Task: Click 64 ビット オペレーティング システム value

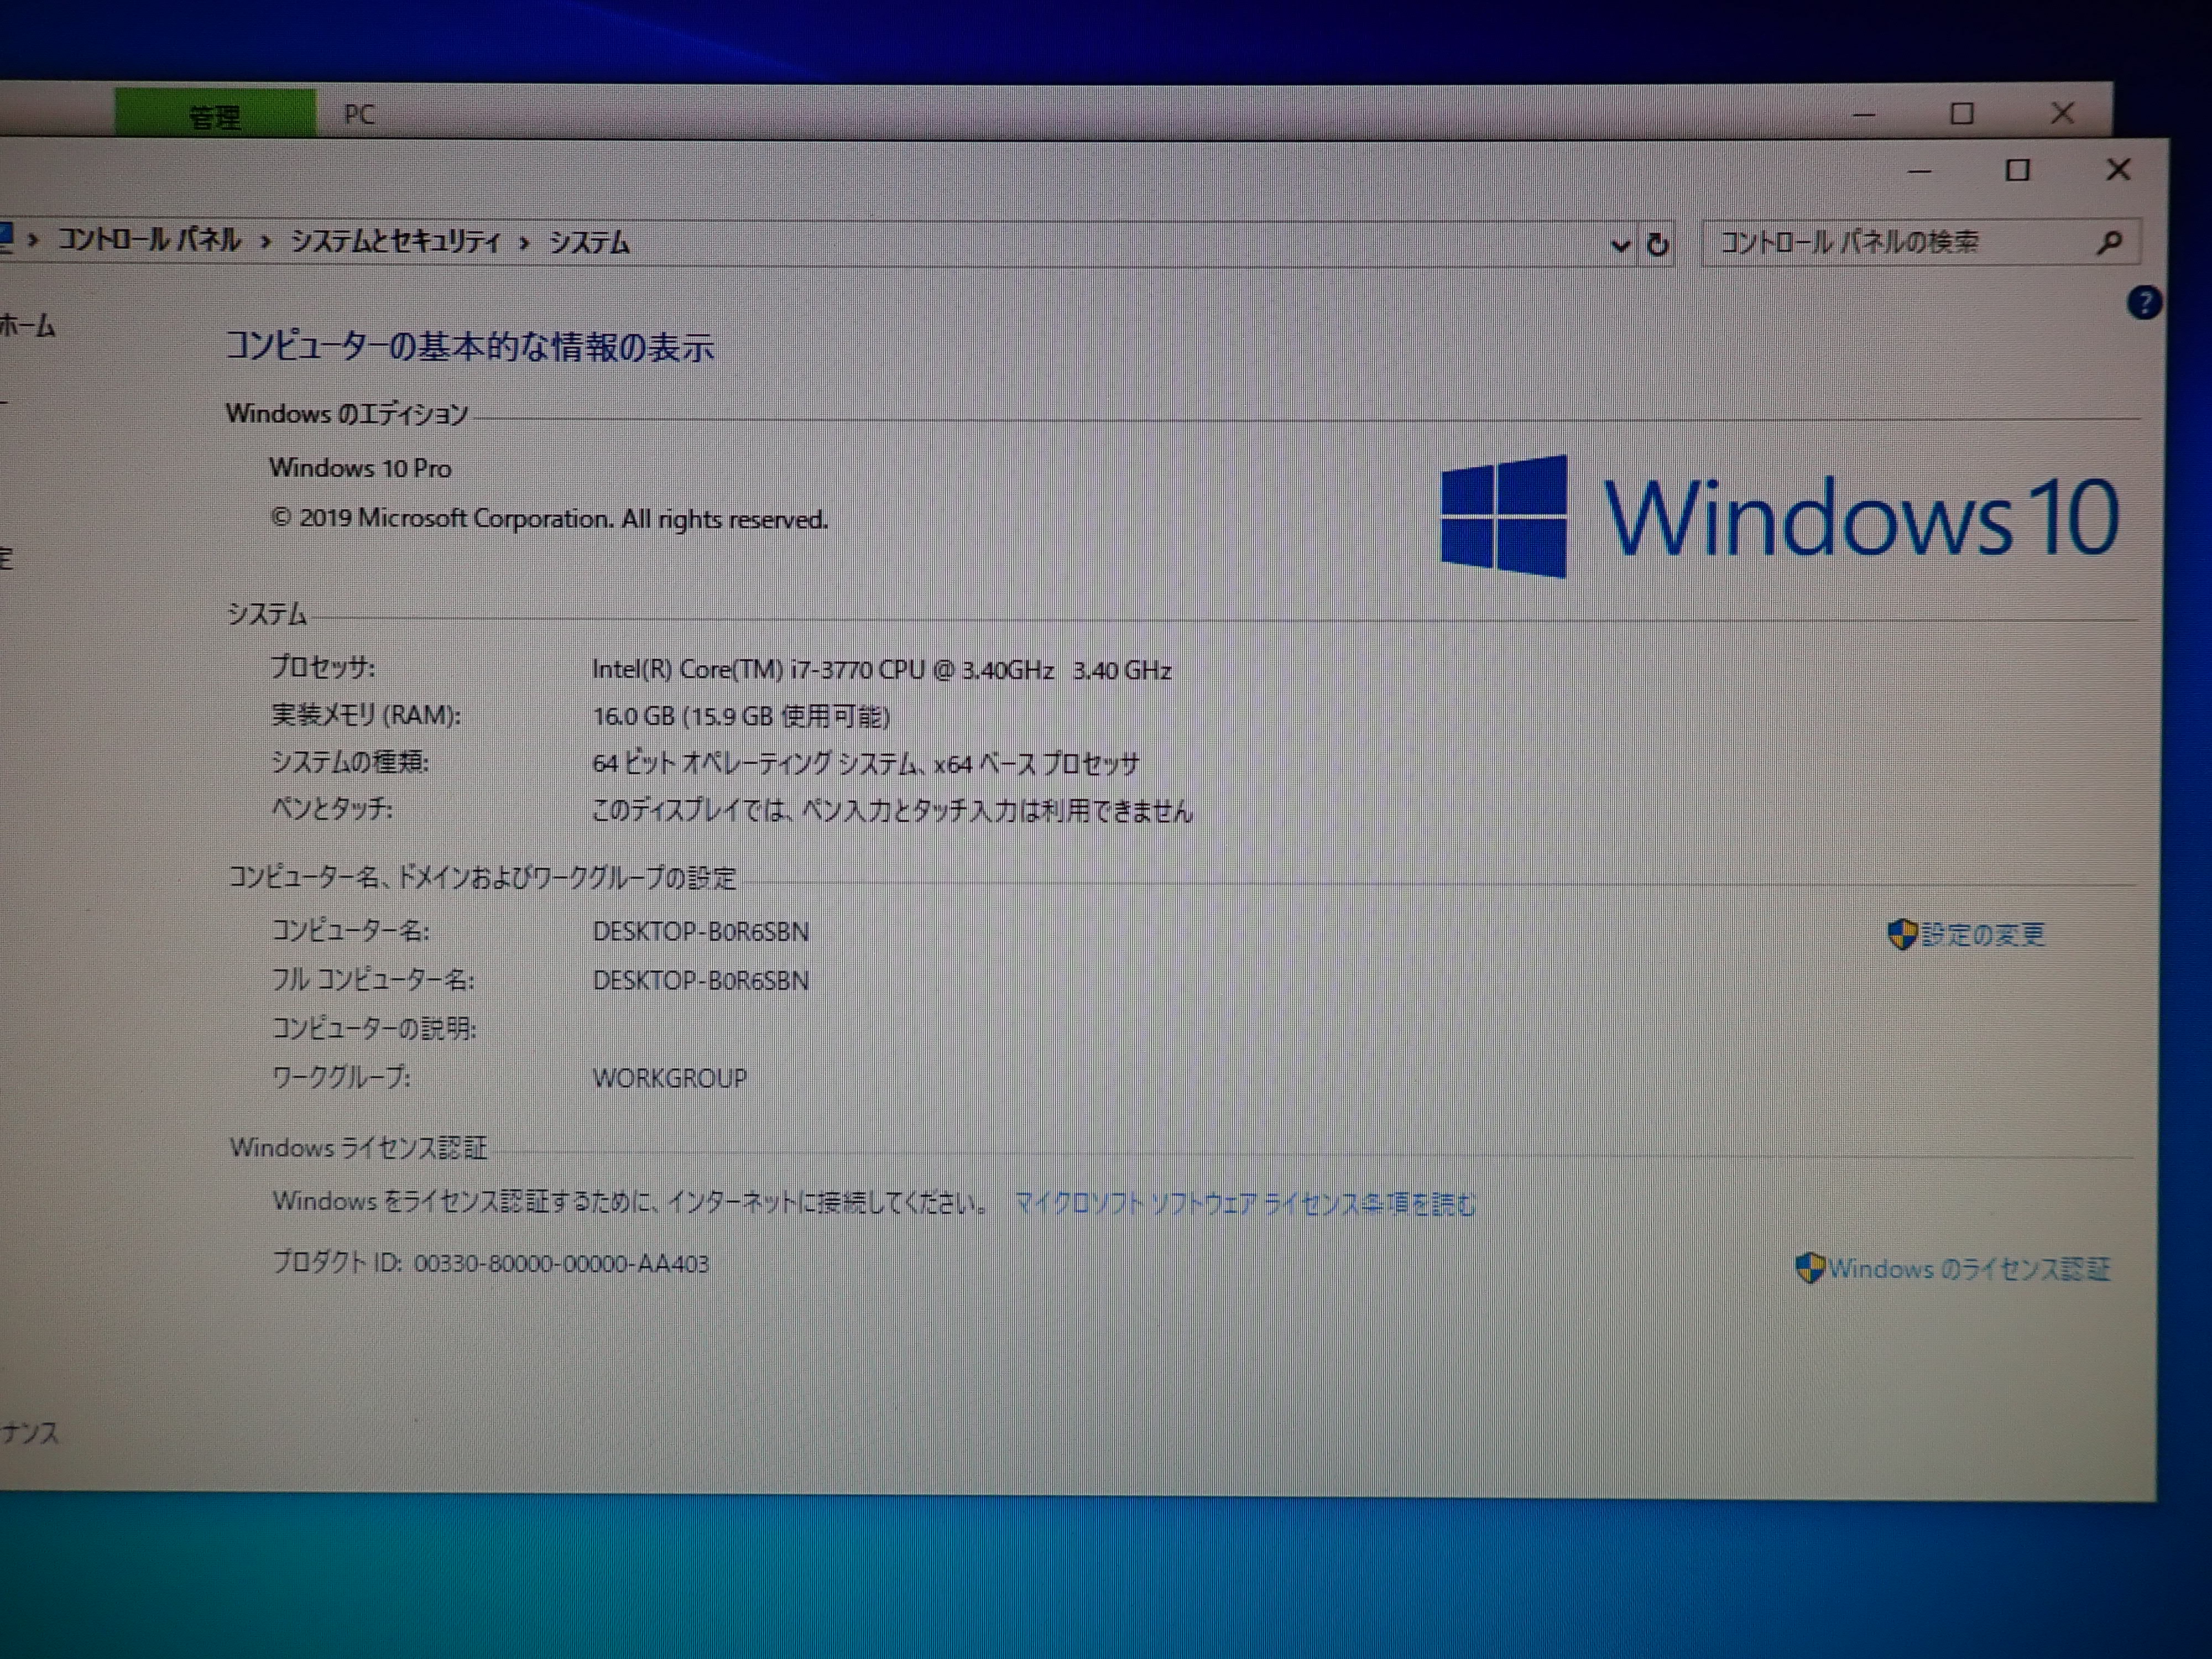Action: click(x=865, y=763)
